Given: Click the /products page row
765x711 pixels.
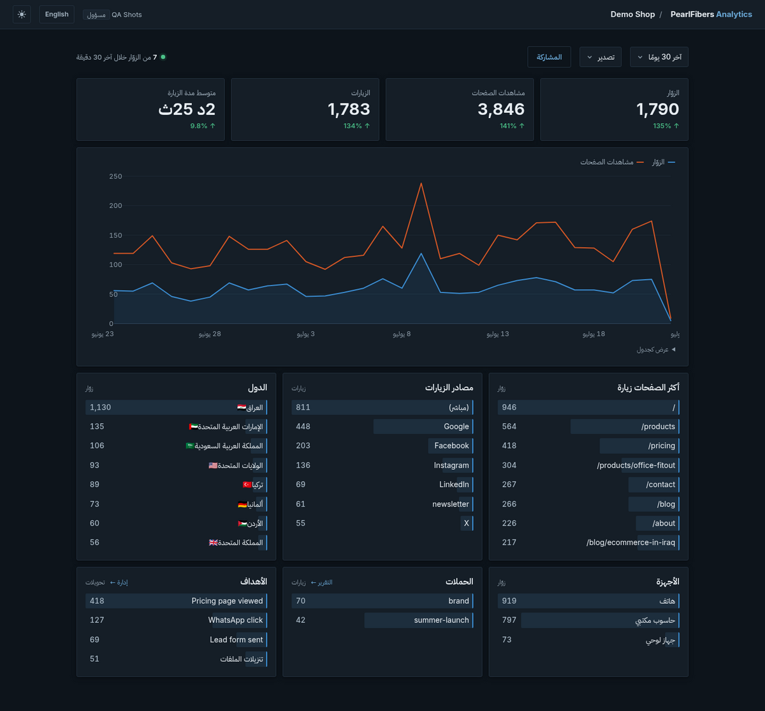Looking at the screenshot, I should tap(589, 426).
